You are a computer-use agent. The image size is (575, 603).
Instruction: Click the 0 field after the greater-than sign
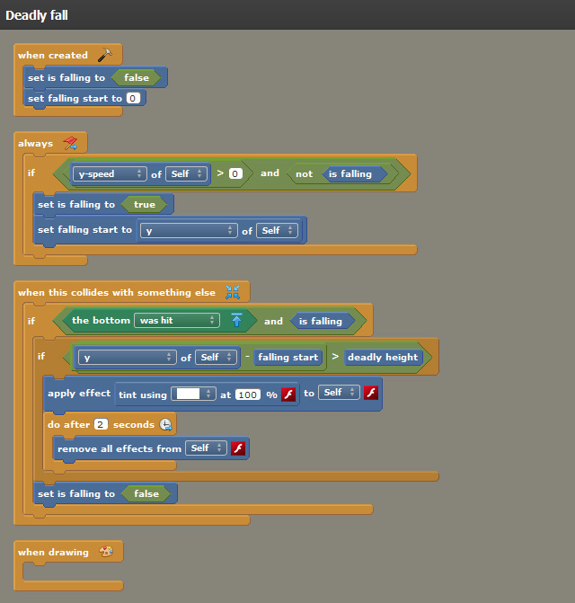pos(235,173)
